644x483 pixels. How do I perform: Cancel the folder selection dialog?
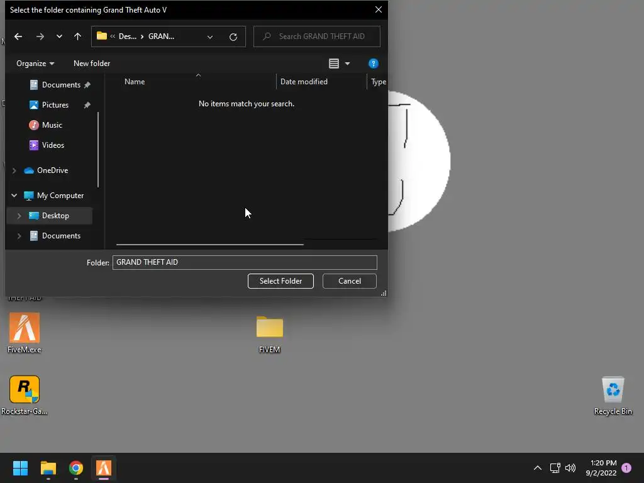[350, 281]
